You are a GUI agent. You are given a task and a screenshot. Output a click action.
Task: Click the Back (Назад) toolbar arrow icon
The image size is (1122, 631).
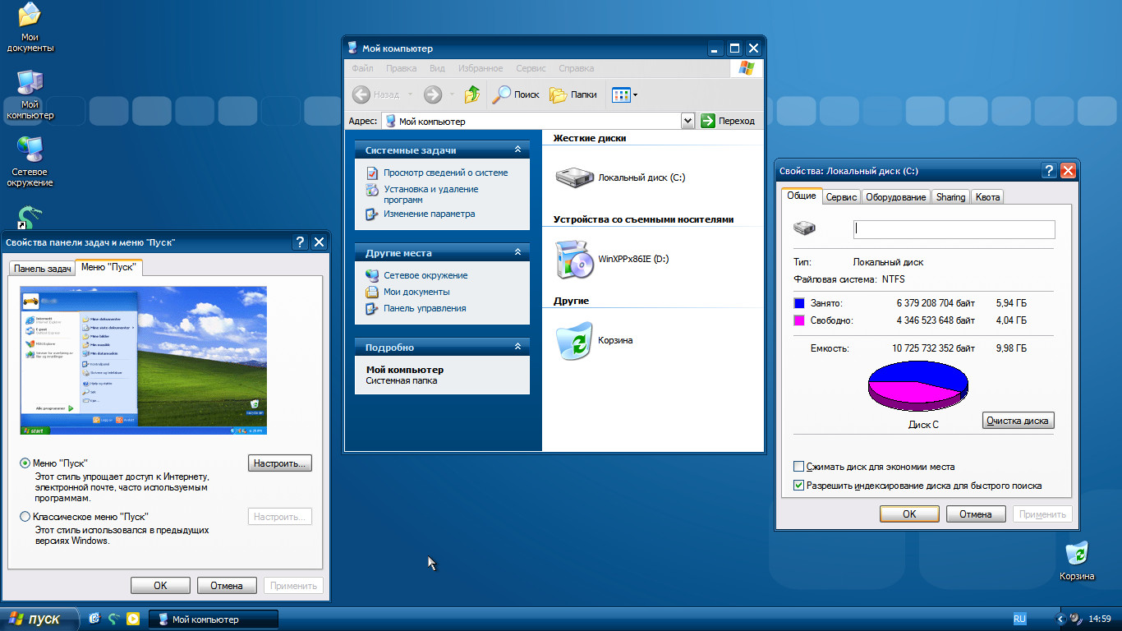[x=361, y=94]
